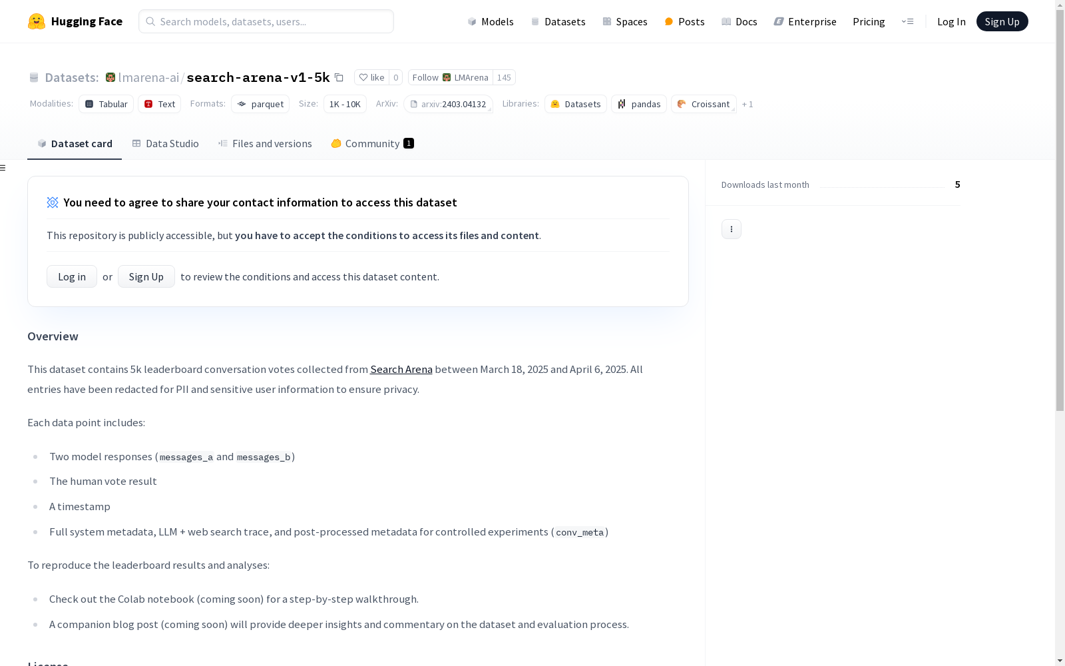This screenshot has height=666, width=1065.
Task: Click the scrollbar down arrow
Action: 1060,661
